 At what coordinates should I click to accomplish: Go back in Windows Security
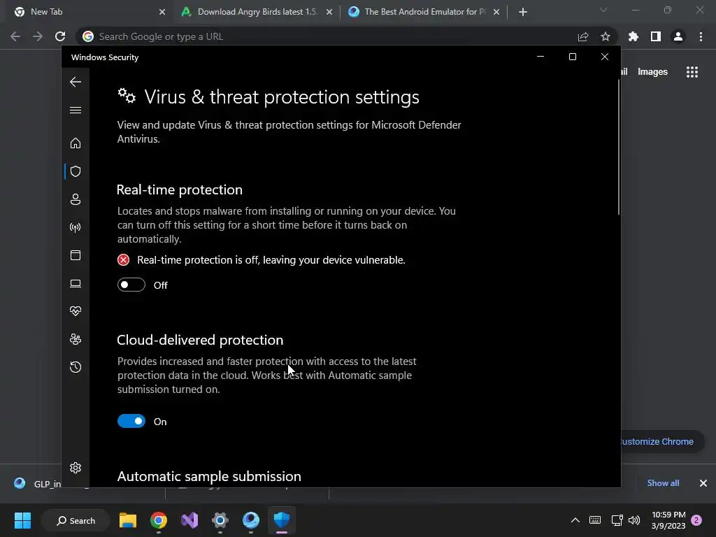pos(76,83)
